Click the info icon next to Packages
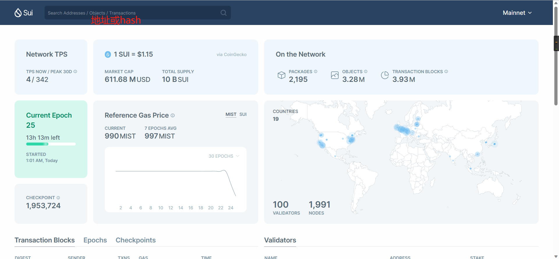Screen dimensions: 559x259 coord(316,71)
